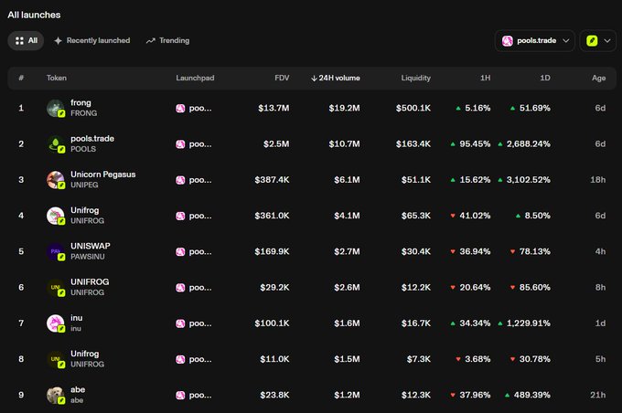The height and width of the screenshot is (413, 622).
Task: Click the pools.trade POOLS token avatar
Action: click(56, 143)
